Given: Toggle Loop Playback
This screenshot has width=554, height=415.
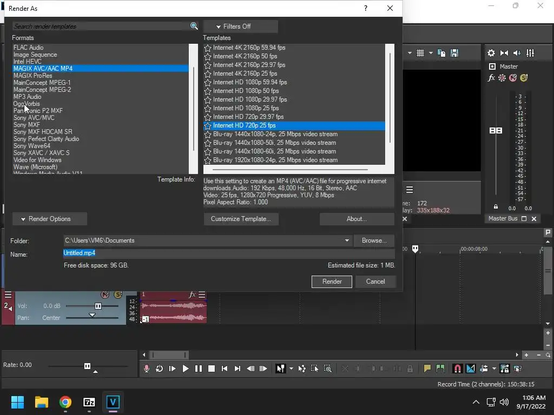Looking at the screenshot, I should click(x=159, y=369).
